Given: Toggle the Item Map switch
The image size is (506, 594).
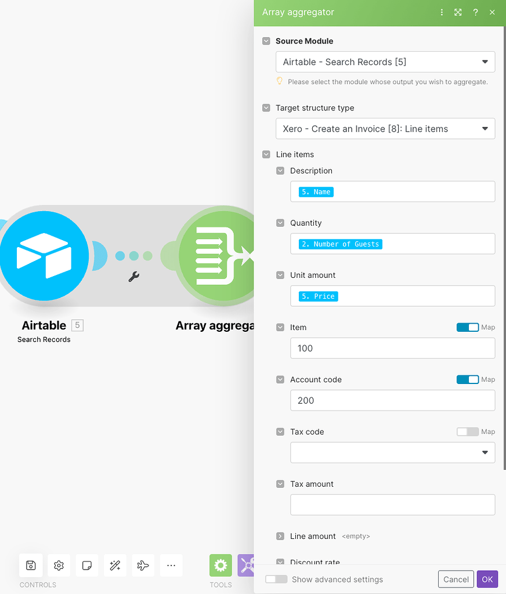Looking at the screenshot, I should [x=467, y=327].
